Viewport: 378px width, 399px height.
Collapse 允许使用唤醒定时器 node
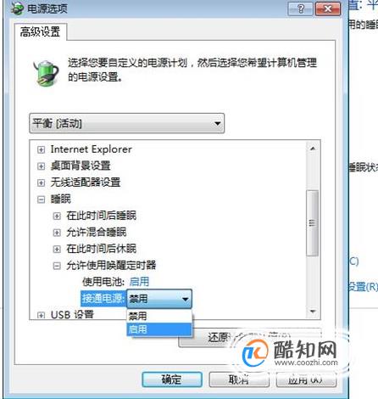point(57,266)
